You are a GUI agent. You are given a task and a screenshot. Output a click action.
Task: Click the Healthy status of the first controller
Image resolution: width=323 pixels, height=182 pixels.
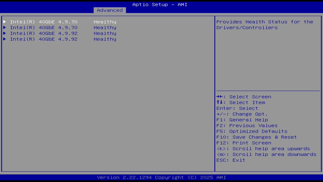(x=105, y=22)
